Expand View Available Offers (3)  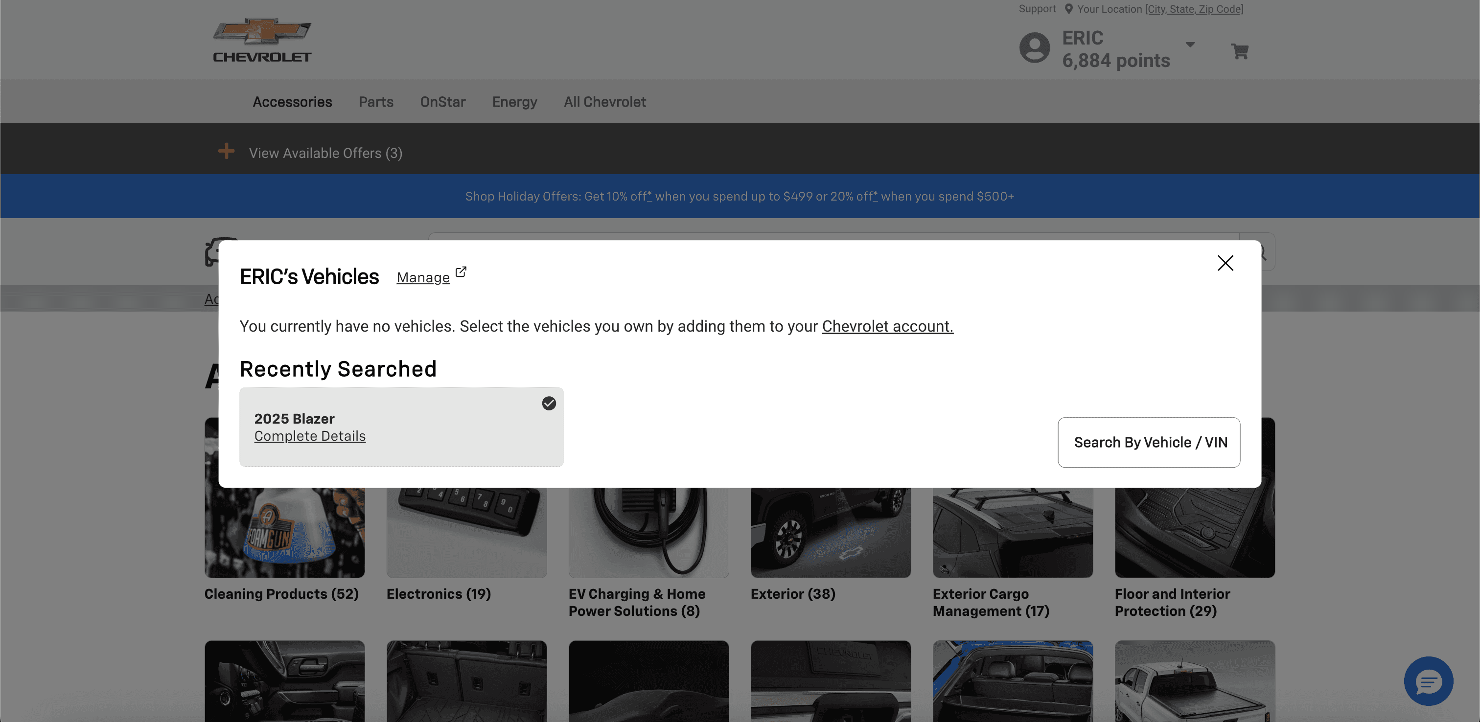[x=325, y=154]
